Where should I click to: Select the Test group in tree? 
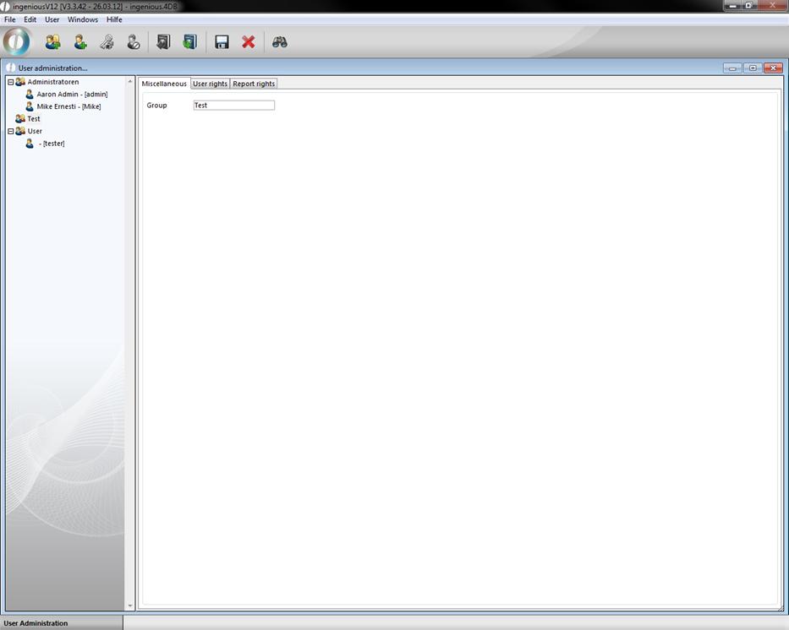click(x=33, y=119)
